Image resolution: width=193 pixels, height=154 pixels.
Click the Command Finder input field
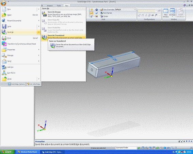click(126, 148)
